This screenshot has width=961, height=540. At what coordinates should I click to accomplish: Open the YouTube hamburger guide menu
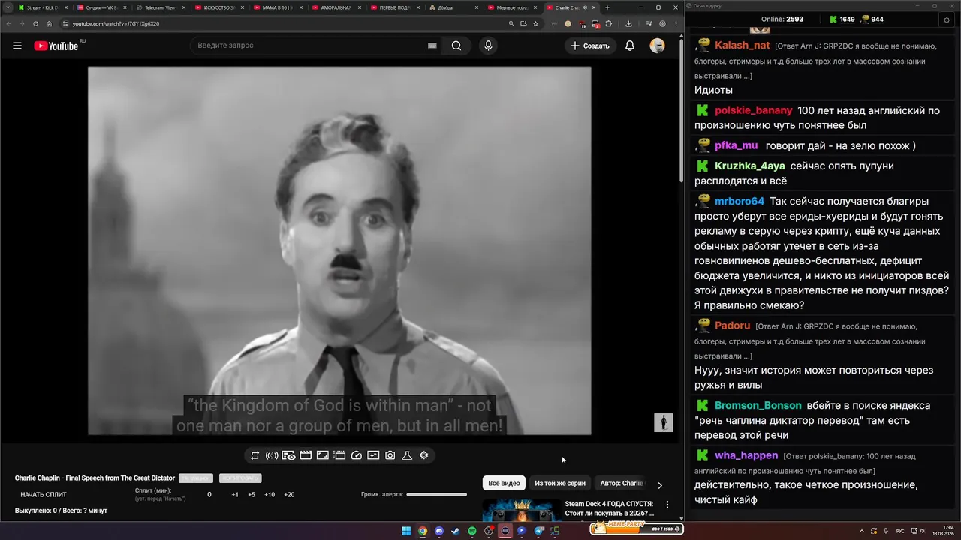coord(17,46)
